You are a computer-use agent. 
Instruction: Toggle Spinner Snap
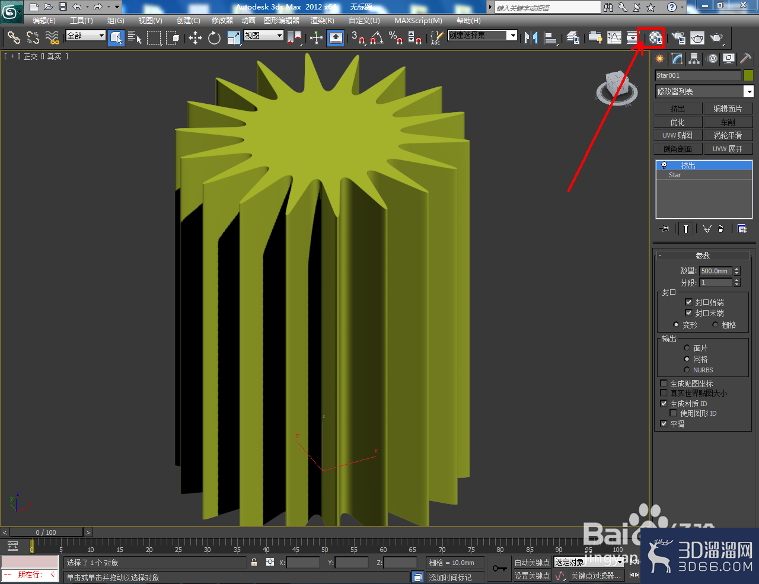click(415, 37)
